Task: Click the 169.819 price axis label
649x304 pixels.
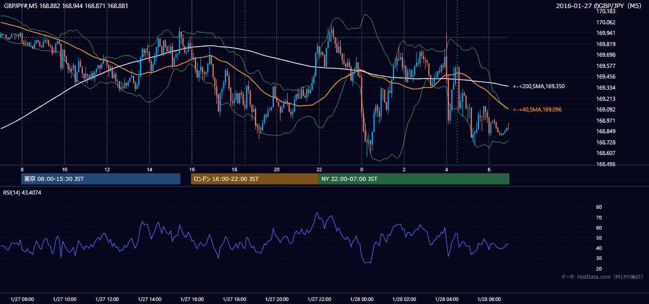Action: click(x=606, y=44)
